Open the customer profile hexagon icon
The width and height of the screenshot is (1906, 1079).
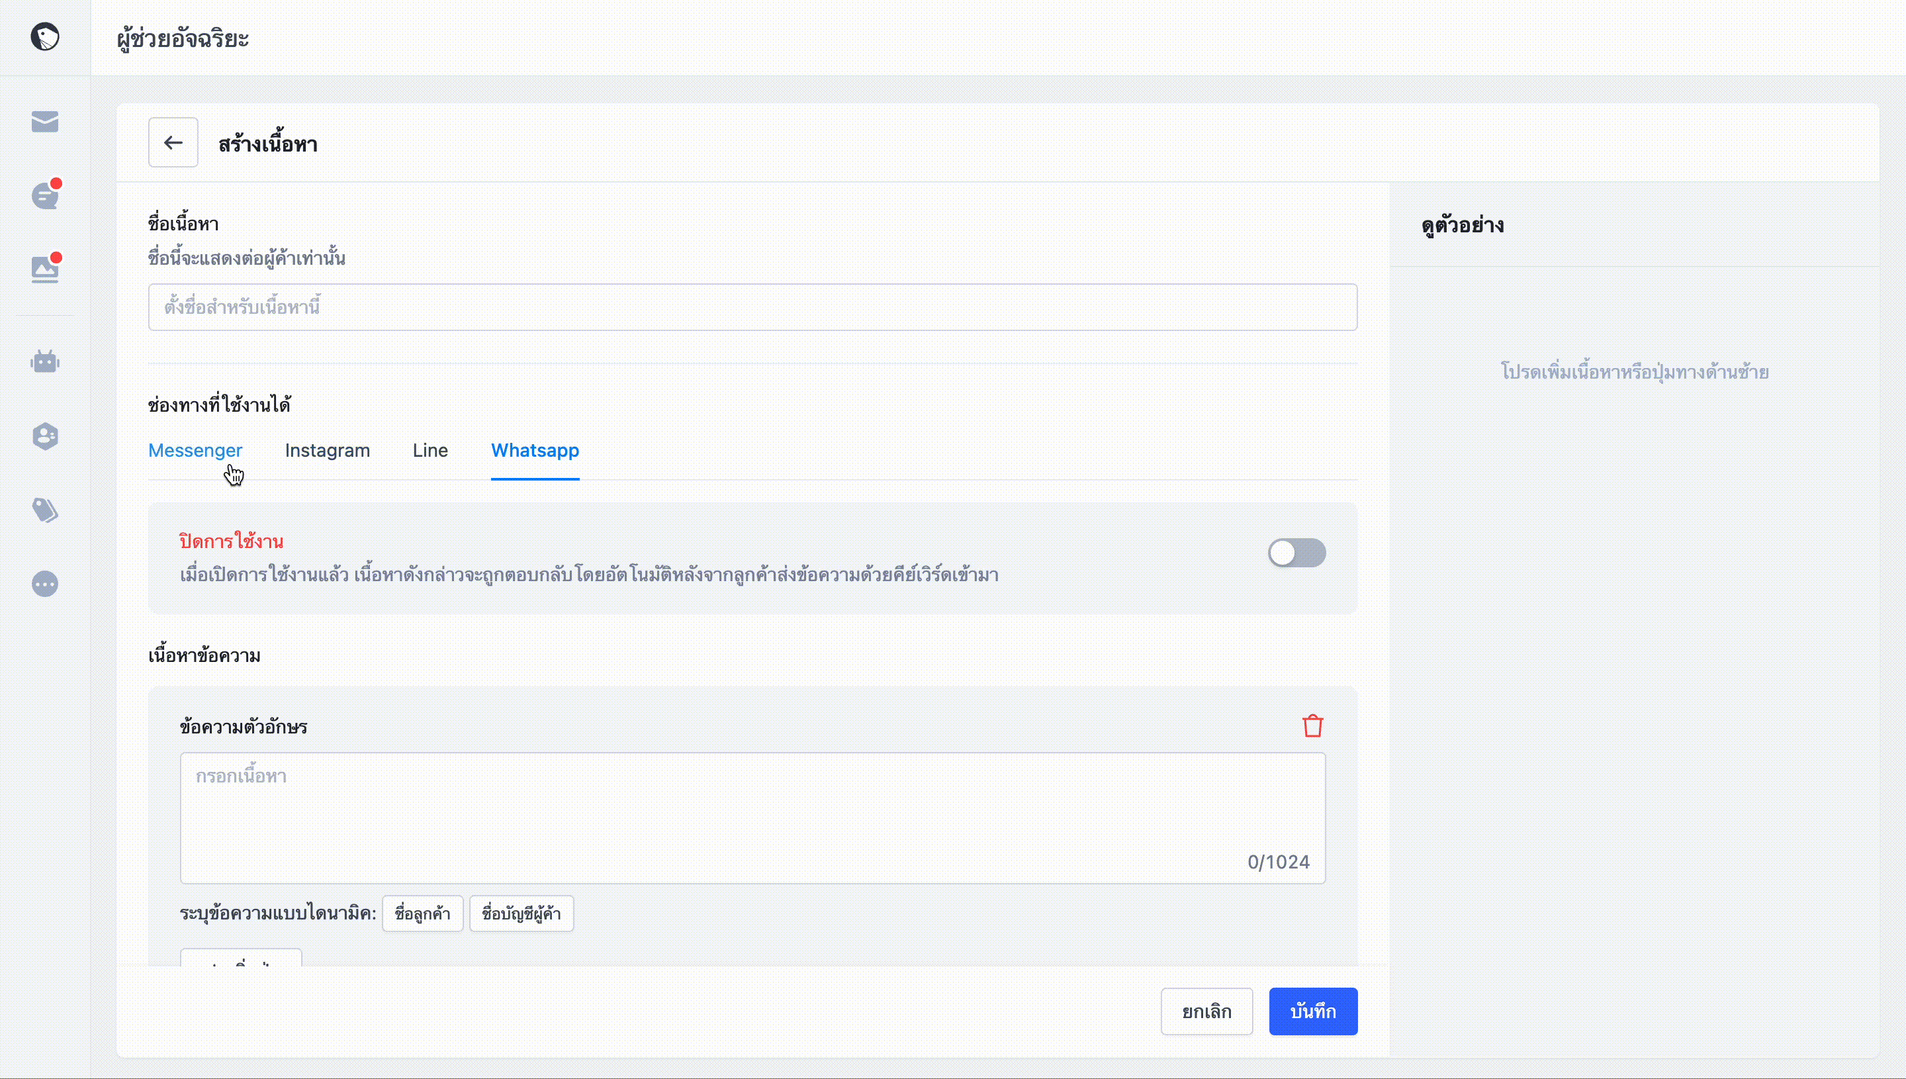(x=45, y=436)
